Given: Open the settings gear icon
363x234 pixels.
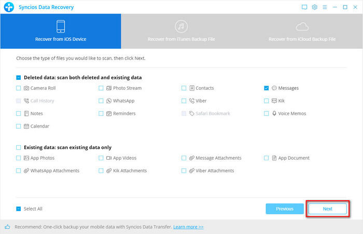Looking at the screenshot, I should point(315,7).
